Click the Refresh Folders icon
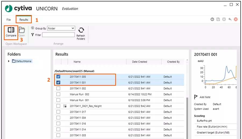Screen dimensions: 242x139 pyautogui.click(x=81, y=30)
